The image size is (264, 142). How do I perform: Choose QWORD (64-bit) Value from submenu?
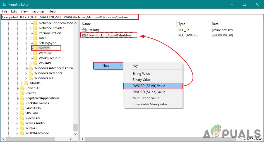pyautogui.click(x=153, y=92)
